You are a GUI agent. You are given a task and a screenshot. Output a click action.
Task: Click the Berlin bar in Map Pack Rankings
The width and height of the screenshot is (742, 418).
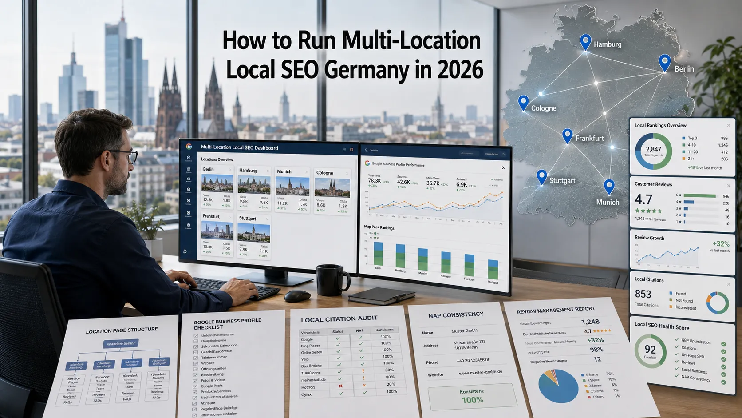(x=378, y=254)
